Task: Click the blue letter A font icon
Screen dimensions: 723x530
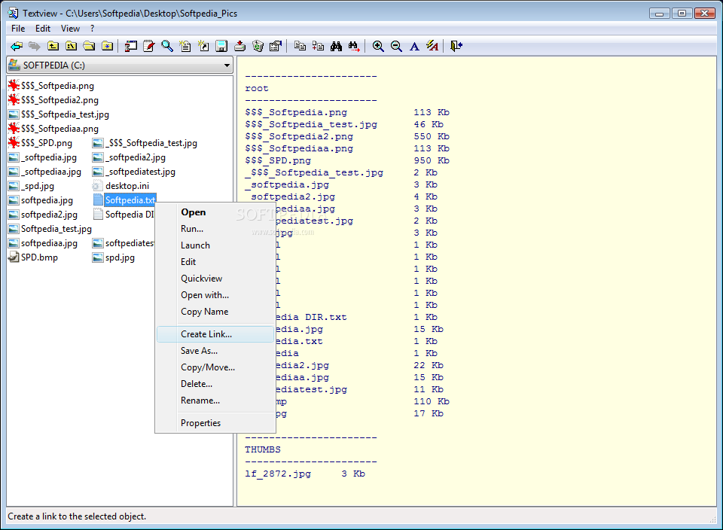Action: [414, 46]
